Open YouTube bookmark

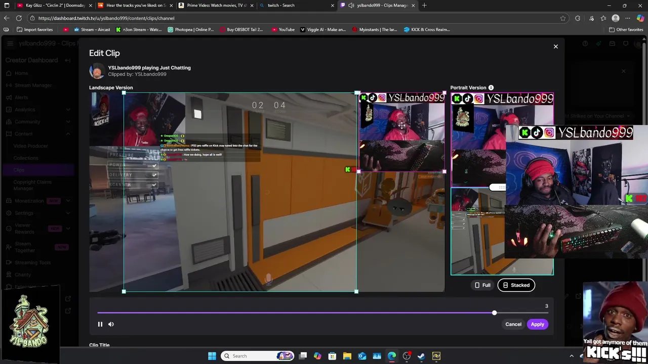pos(283,29)
